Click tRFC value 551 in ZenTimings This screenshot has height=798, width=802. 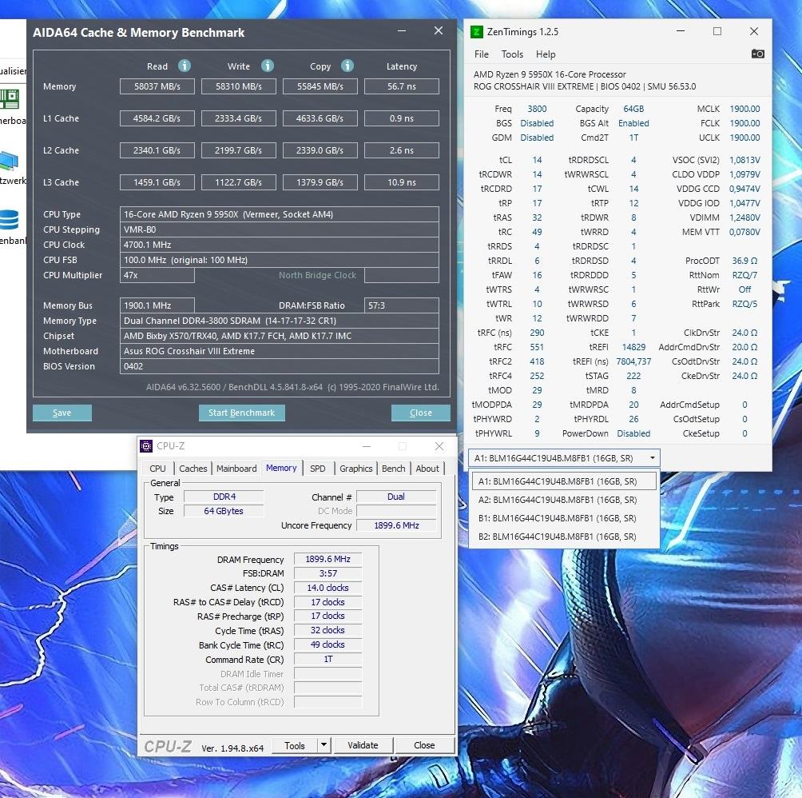537,347
